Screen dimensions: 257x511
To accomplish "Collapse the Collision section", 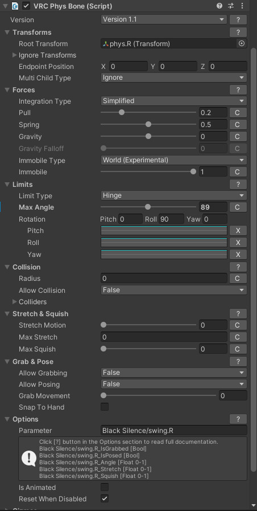I will (x=7, y=267).
